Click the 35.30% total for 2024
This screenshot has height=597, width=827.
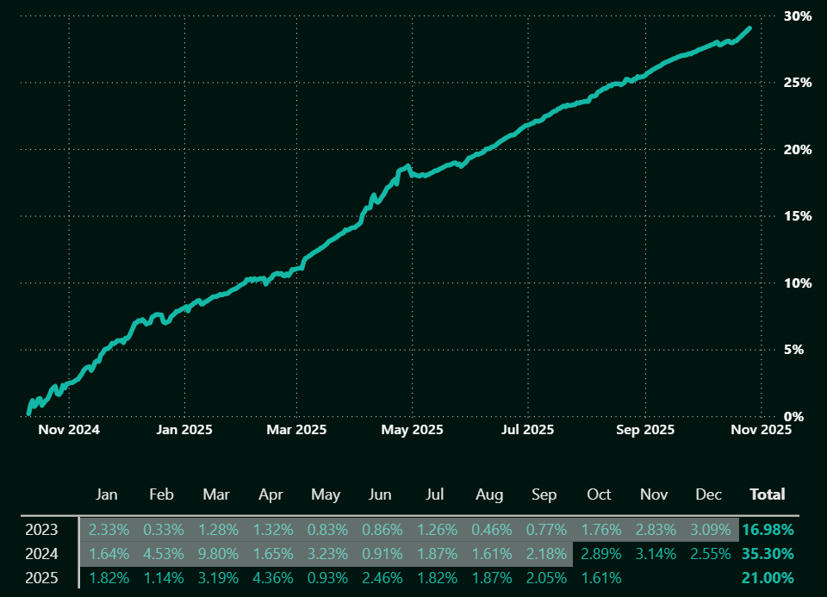click(x=767, y=553)
